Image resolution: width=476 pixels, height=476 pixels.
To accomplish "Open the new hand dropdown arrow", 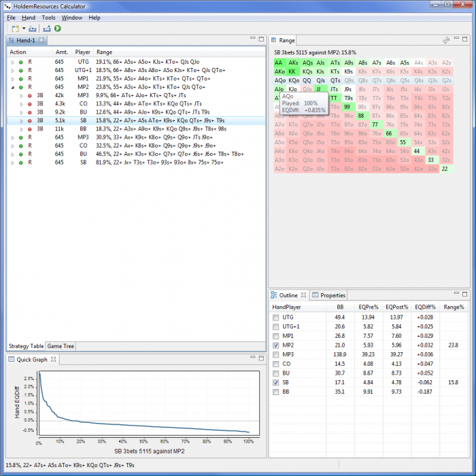I will pyautogui.click(x=24, y=29).
